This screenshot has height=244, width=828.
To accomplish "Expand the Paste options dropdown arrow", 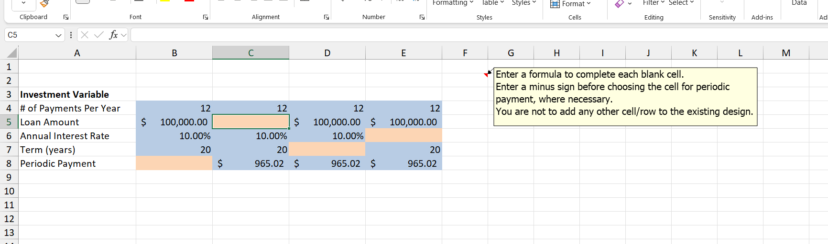I will [x=23, y=3].
